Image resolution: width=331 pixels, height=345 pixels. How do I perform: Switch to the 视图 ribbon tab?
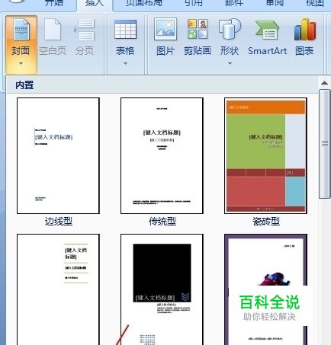315,3
